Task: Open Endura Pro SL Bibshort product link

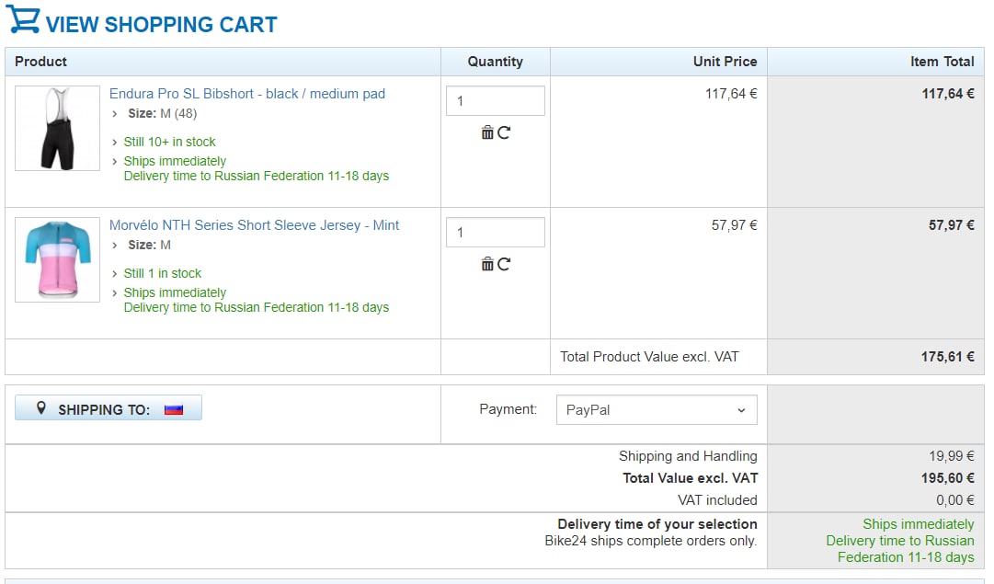Action: [x=247, y=94]
